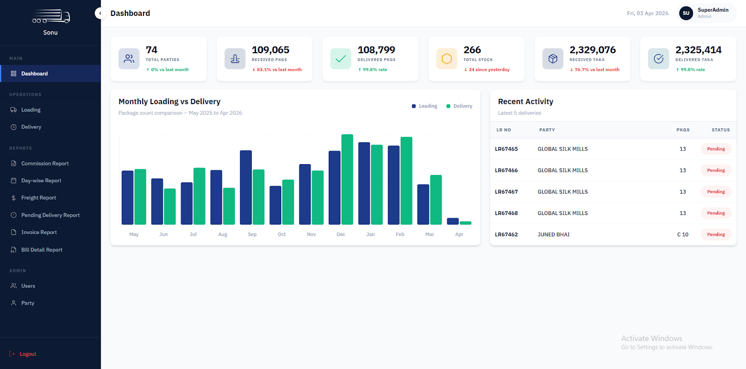Click the Total Stock hexagon icon

coord(447,59)
